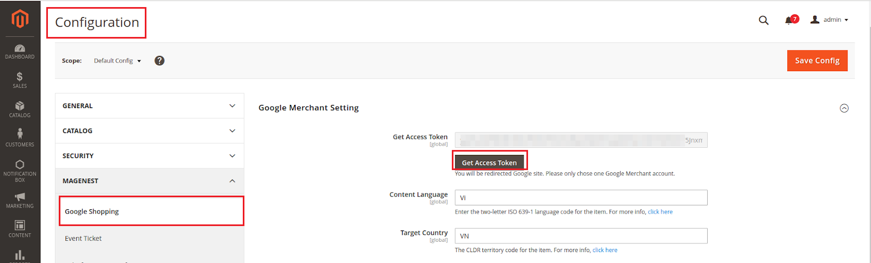Click the Scope: label text
The width and height of the screenshot is (871, 263).
coord(72,61)
